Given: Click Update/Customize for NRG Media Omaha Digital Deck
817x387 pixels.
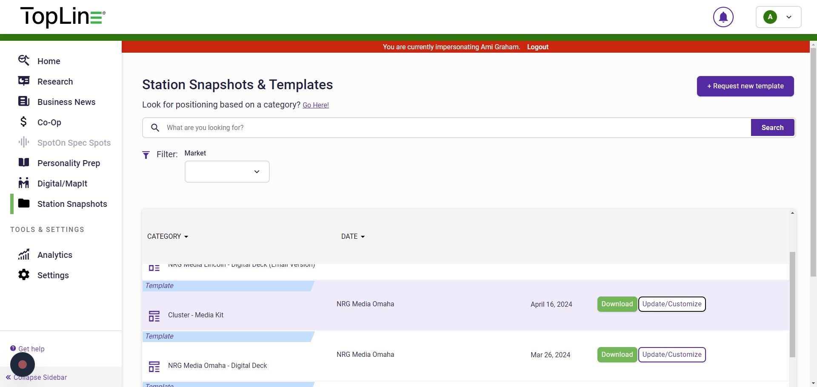Looking at the screenshot, I should [x=671, y=355].
